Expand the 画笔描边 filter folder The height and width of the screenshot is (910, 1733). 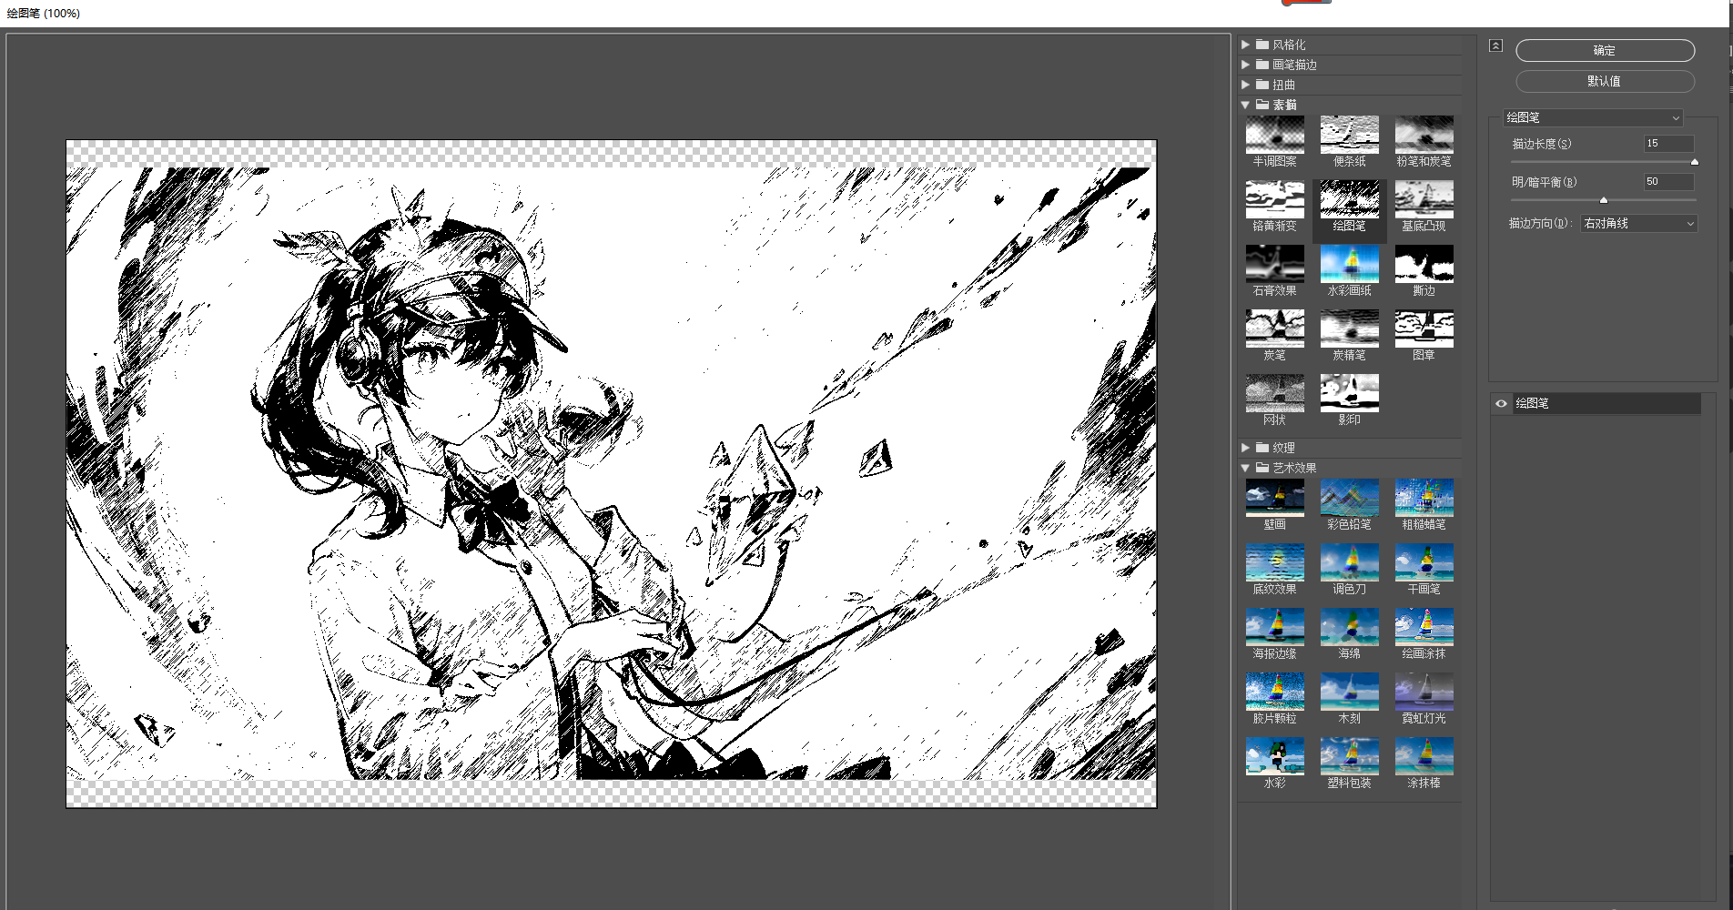(x=1245, y=65)
